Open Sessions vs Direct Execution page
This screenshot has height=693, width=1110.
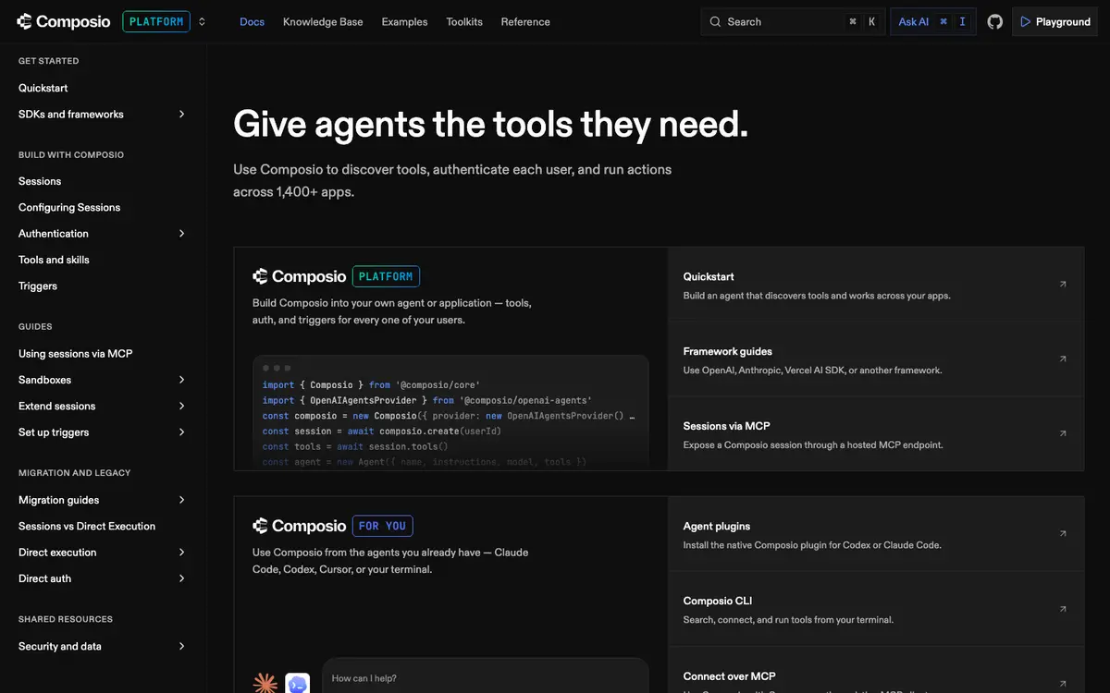click(x=87, y=527)
